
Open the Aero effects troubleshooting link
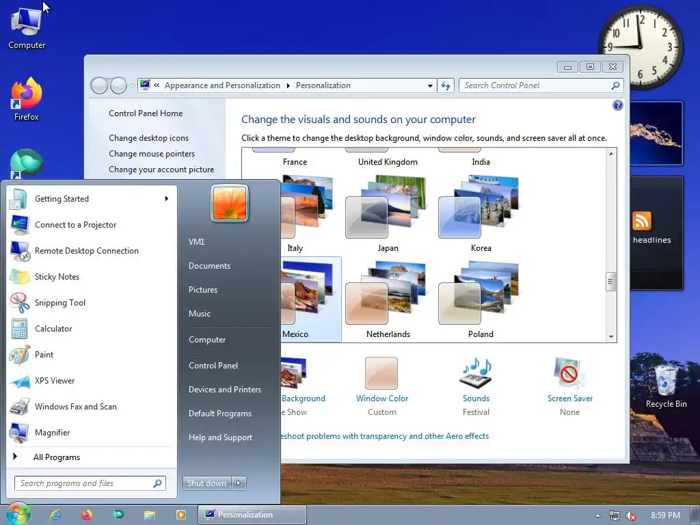click(384, 435)
